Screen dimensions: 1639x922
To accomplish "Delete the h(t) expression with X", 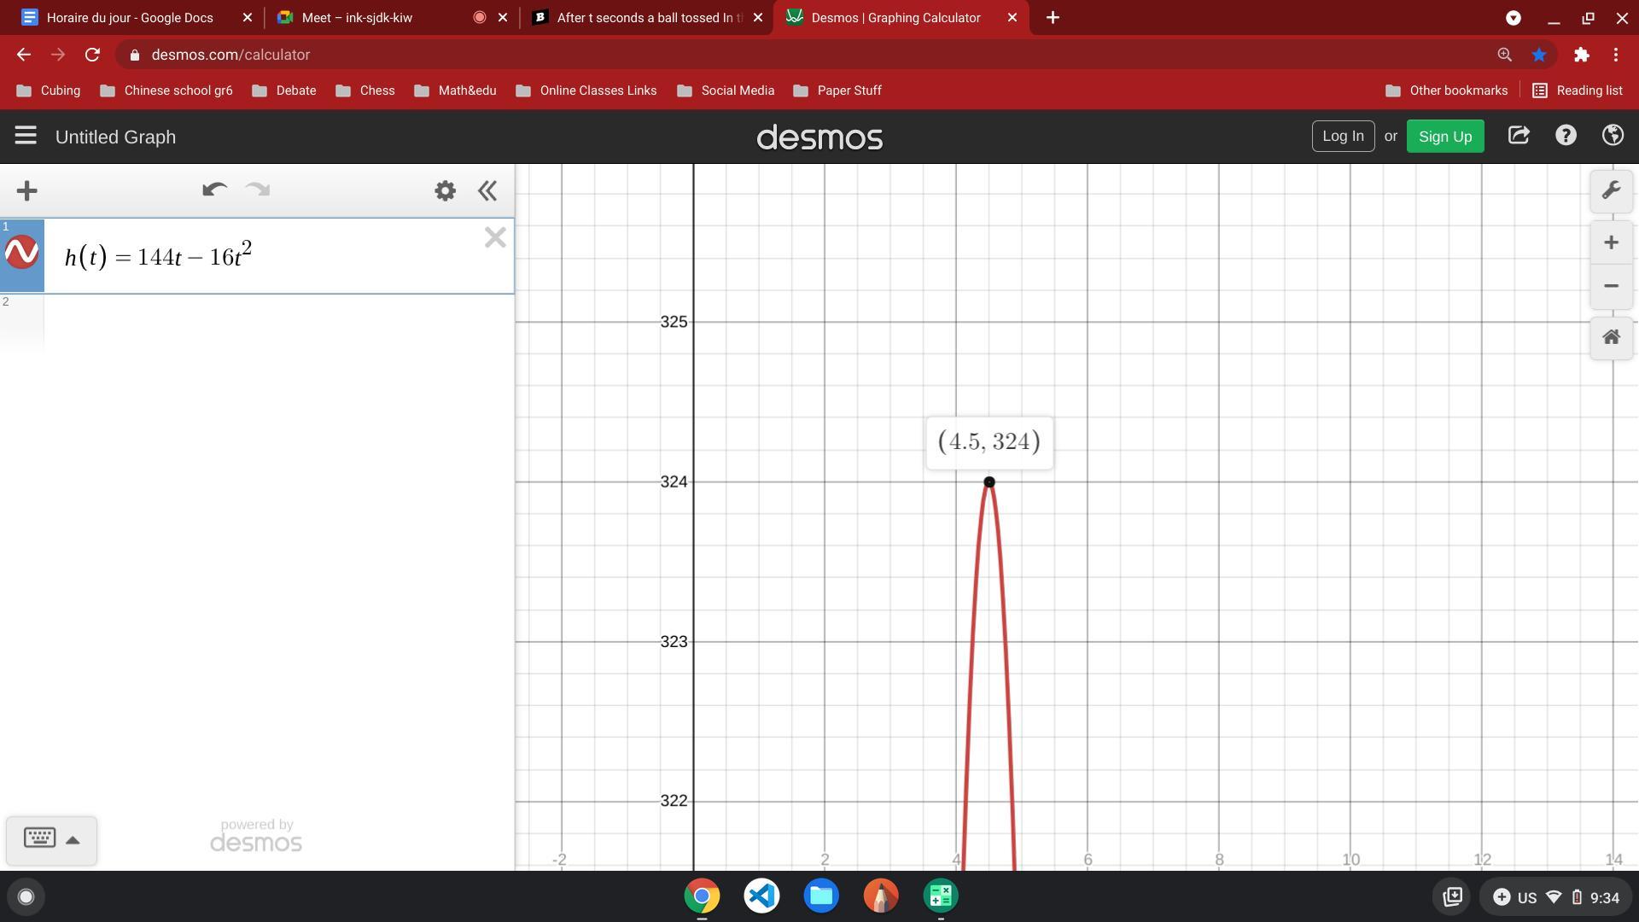I will pyautogui.click(x=495, y=237).
